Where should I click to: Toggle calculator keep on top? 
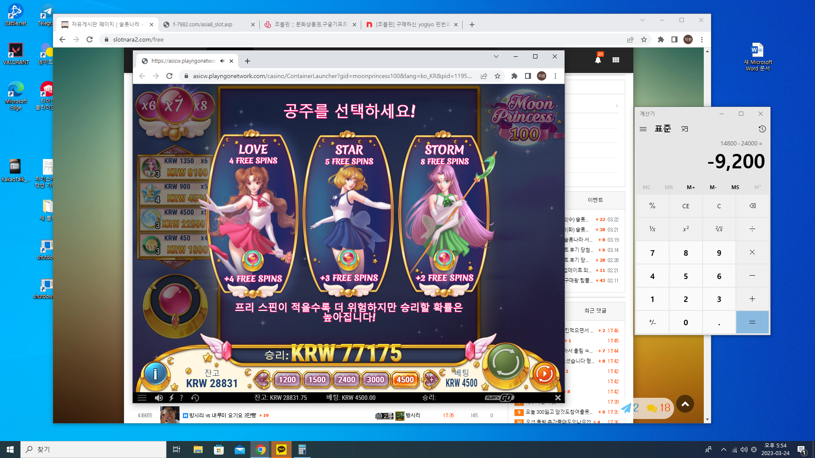click(685, 129)
